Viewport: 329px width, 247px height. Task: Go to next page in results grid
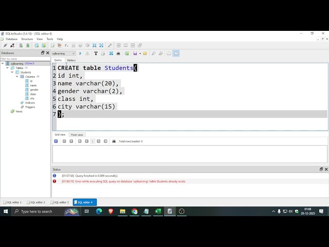(99, 141)
